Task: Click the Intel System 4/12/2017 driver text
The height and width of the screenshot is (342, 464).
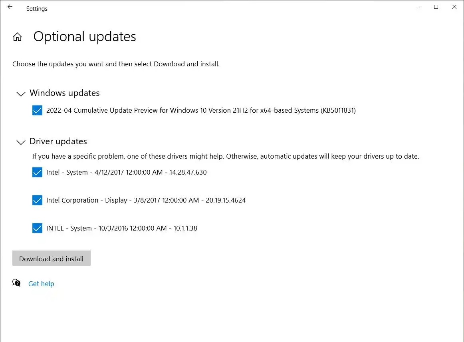Action: [x=126, y=172]
